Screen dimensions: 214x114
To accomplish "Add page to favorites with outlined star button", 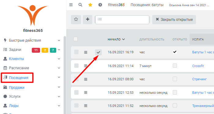I will (76, 20).
